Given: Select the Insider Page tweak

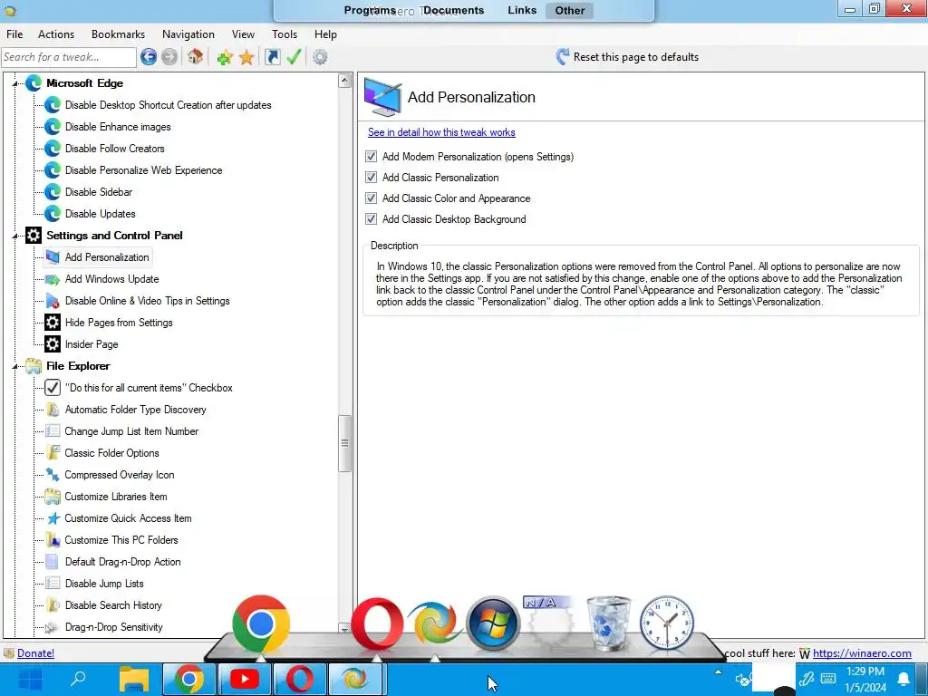Looking at the screenshot, I should point(92,344).
